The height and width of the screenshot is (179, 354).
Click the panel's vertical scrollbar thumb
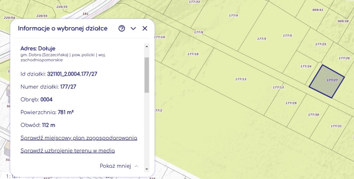click(147, 74)
